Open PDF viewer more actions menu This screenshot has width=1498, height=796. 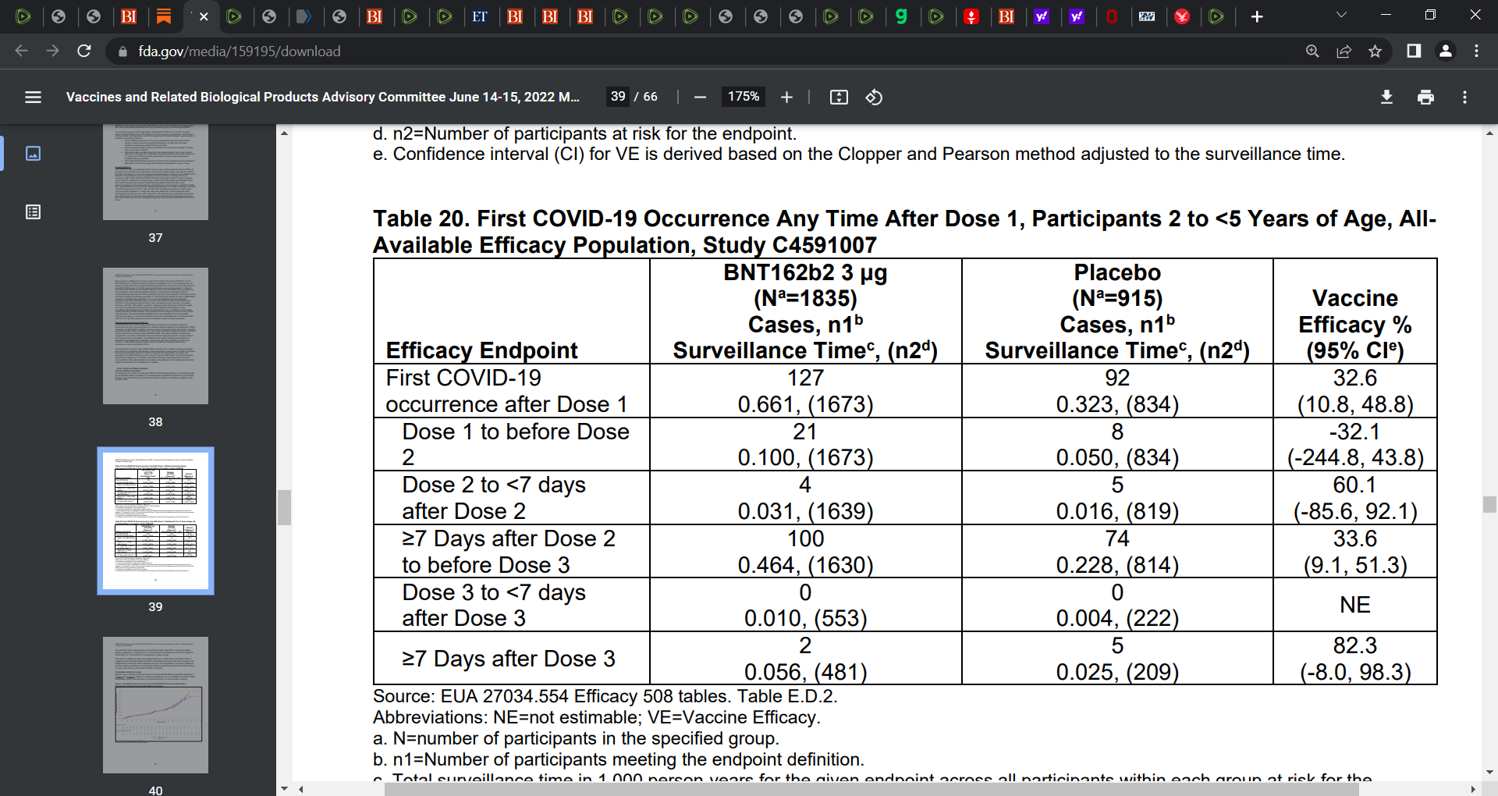(x=1464, y=97)
